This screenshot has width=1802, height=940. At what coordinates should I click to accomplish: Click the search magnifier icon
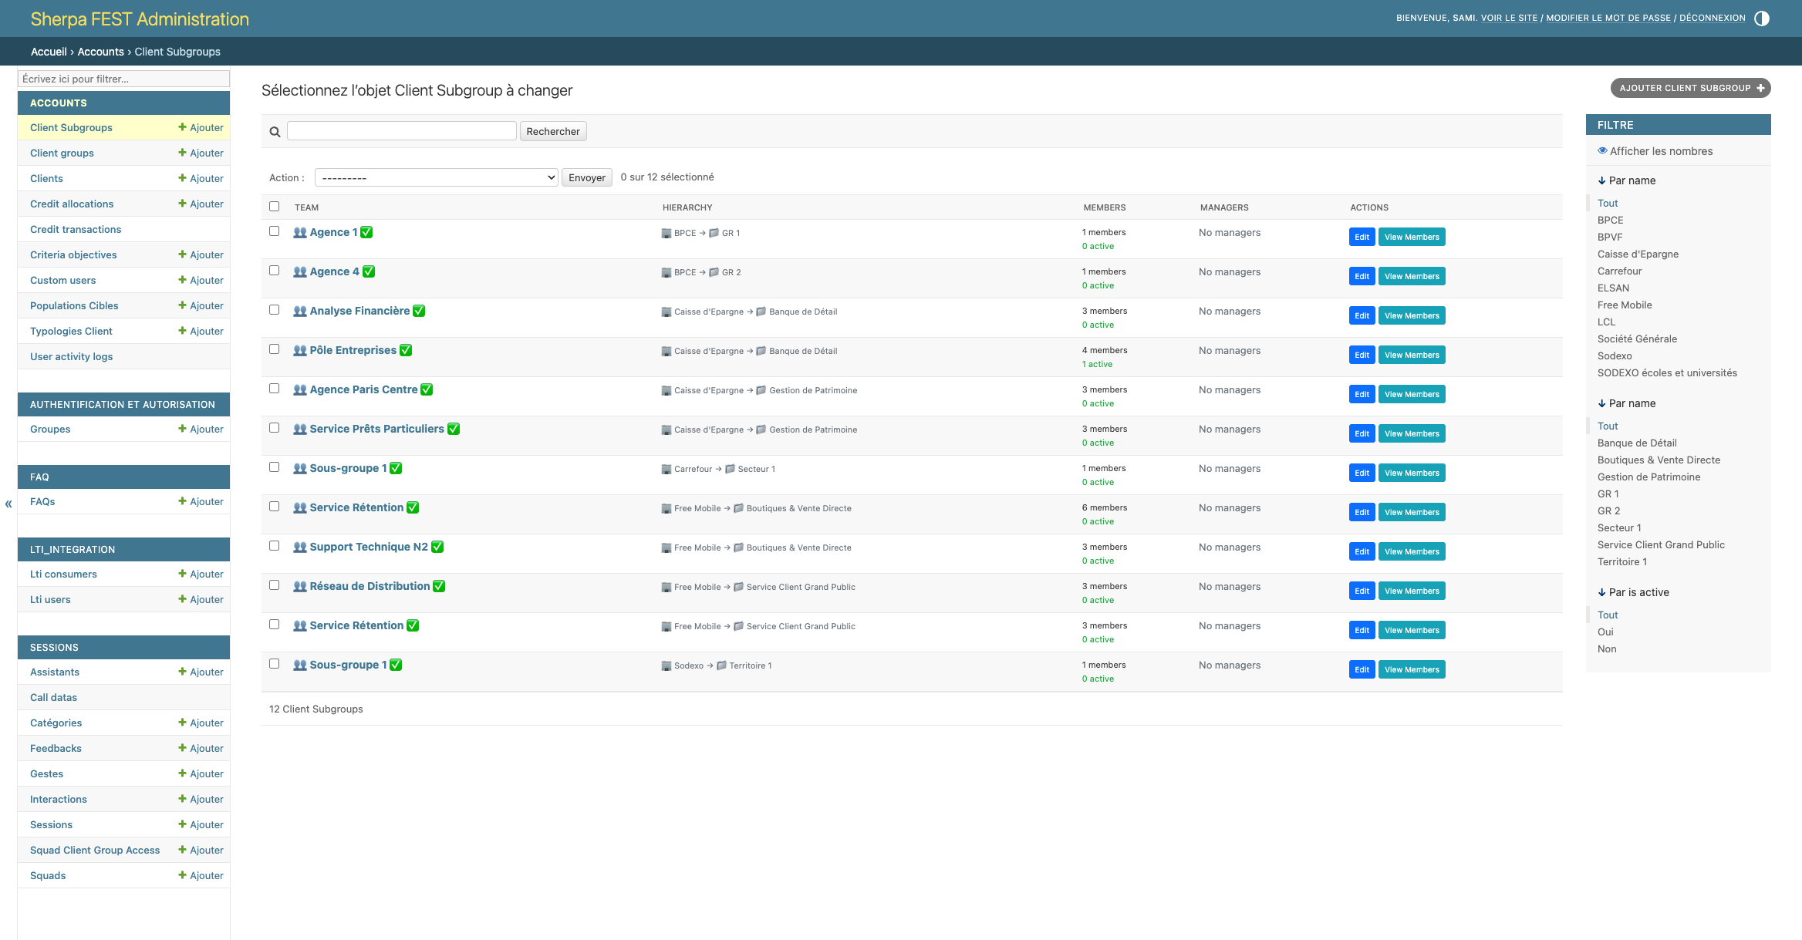click(275, 132)
